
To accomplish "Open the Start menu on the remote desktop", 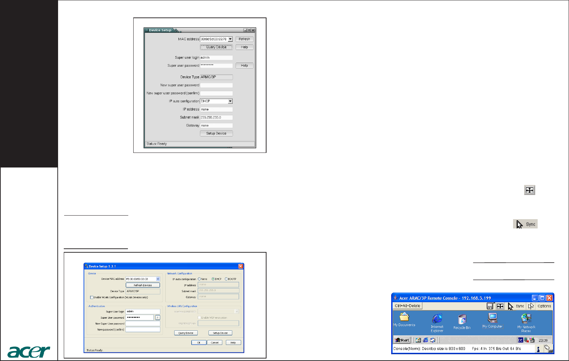I will (x=402, y=340).
